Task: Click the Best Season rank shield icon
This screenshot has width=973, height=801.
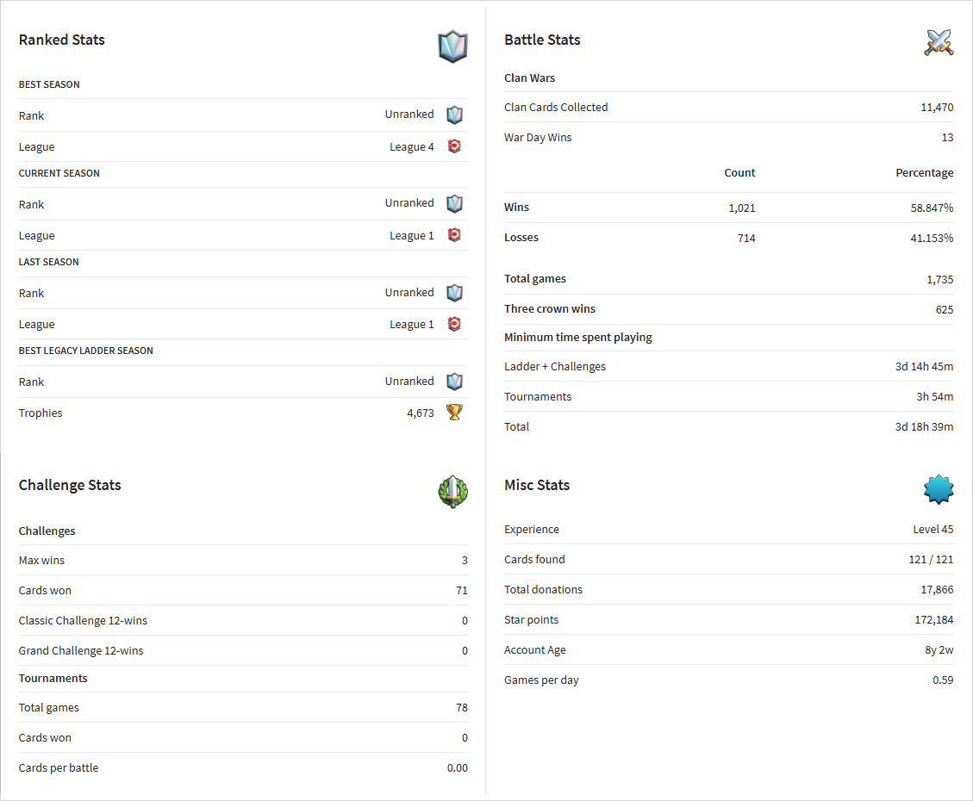Action: (x=454, y=115)
